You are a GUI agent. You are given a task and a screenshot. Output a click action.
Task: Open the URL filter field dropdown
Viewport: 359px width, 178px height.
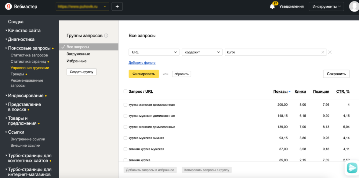[154, 52]
